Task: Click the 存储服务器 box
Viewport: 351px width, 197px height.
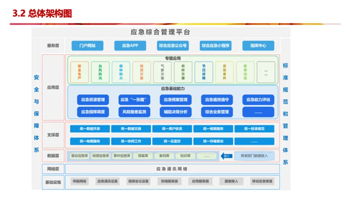Action: (170, 181)
